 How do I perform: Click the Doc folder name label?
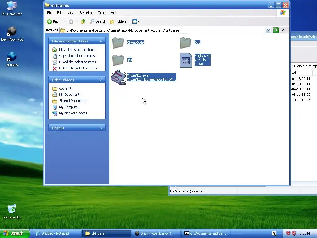click(197, 42)
